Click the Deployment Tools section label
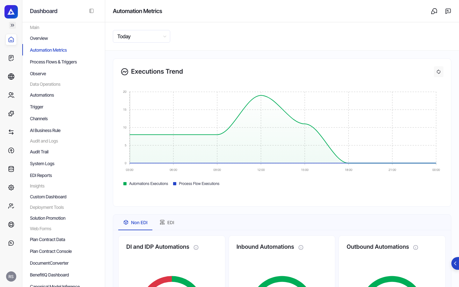The image size is (459, 287). coord(47,207)
